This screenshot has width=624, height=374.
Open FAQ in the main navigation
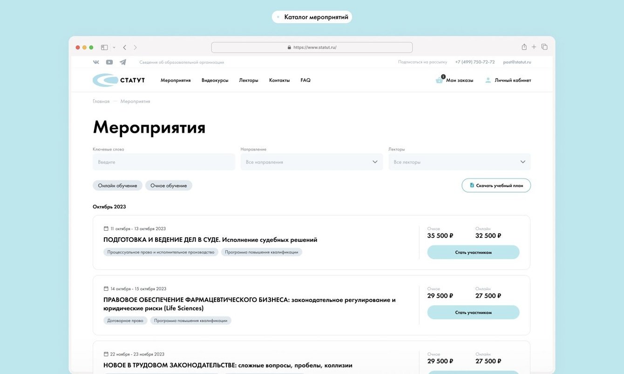click(305, 80)
